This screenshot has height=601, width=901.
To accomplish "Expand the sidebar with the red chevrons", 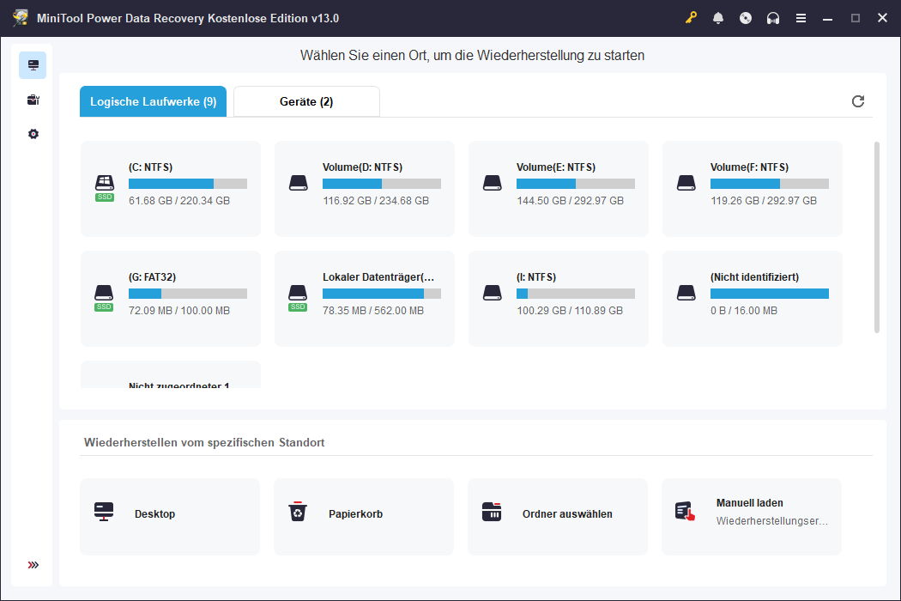I will 33,565.
